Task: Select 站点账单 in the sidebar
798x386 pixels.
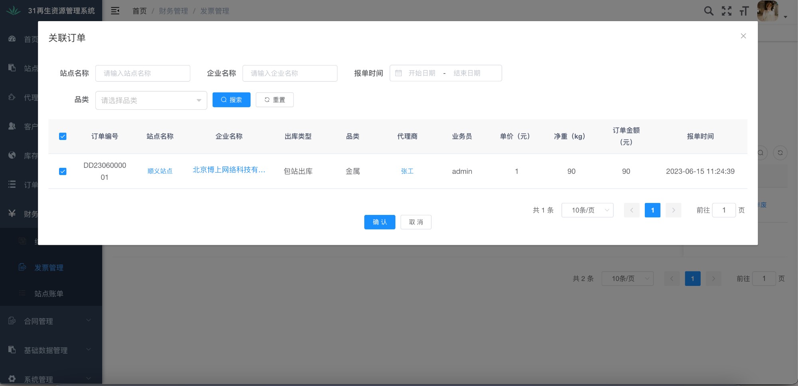Action: coord(49,293)
